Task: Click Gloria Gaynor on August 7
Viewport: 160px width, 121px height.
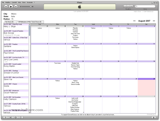Action: coord(75,48)
